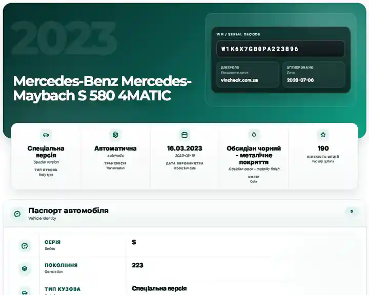The width and height of the screenshot is (369, 295).
Task: Click the 190 factory options count
Action: tap(323, 149)
